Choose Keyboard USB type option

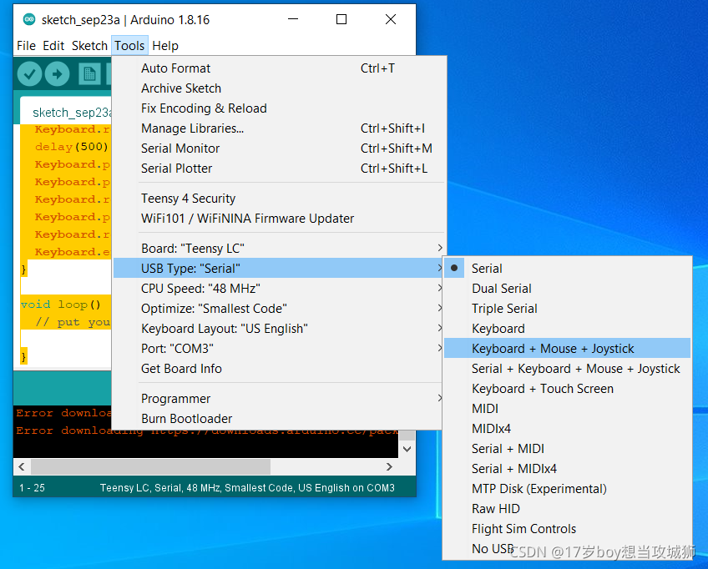click(567, 329)
